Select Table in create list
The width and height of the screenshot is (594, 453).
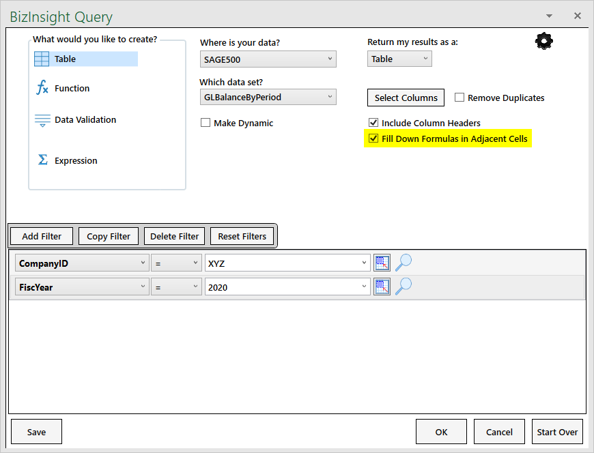pyautogui.click(x=86, y=59)
